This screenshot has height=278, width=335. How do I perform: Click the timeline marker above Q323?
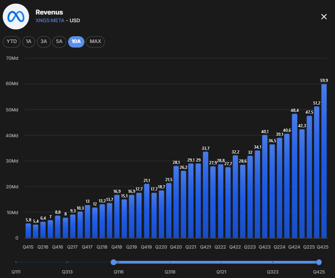click(273, 262)
